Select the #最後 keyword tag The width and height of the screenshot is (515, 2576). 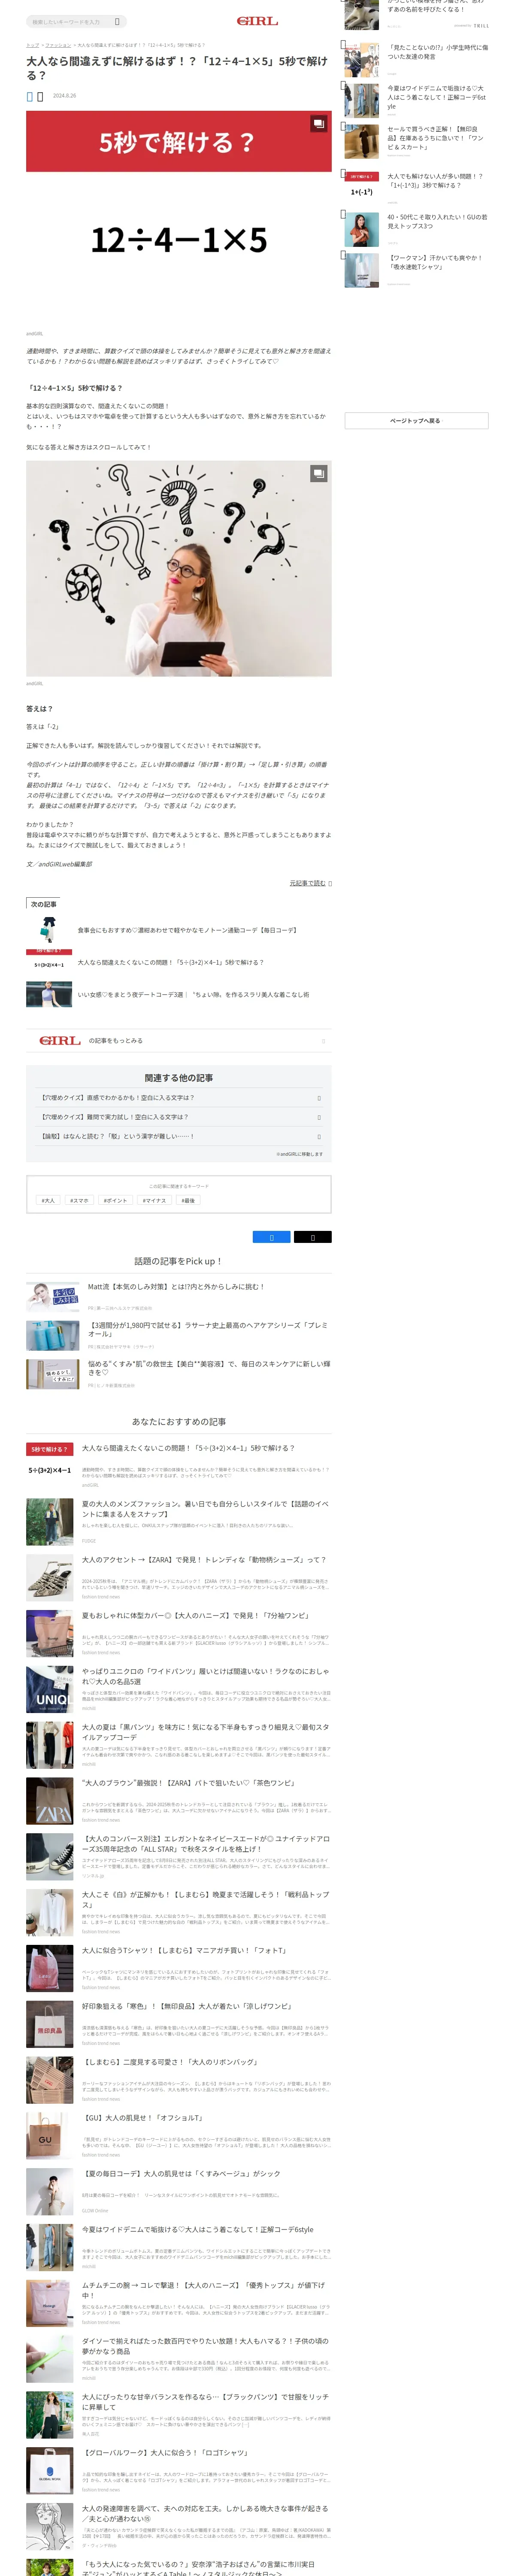tap(189, 1200)
